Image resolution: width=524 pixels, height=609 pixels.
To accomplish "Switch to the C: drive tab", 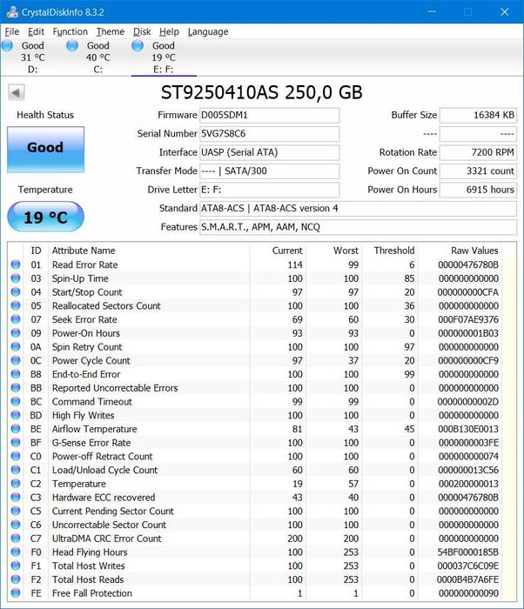I will (98, 57).
